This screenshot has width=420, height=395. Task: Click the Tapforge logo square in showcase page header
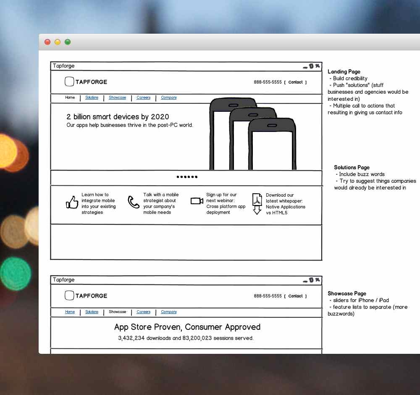pyautogui.click(x=69, y=296)
